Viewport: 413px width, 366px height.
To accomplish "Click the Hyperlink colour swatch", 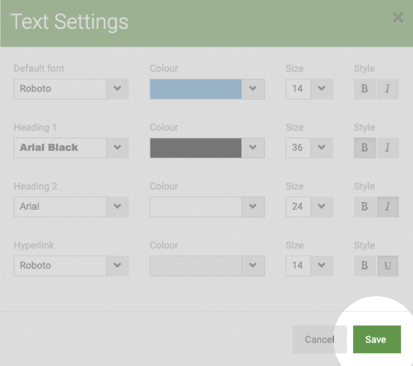I will [x=196, y=266].
